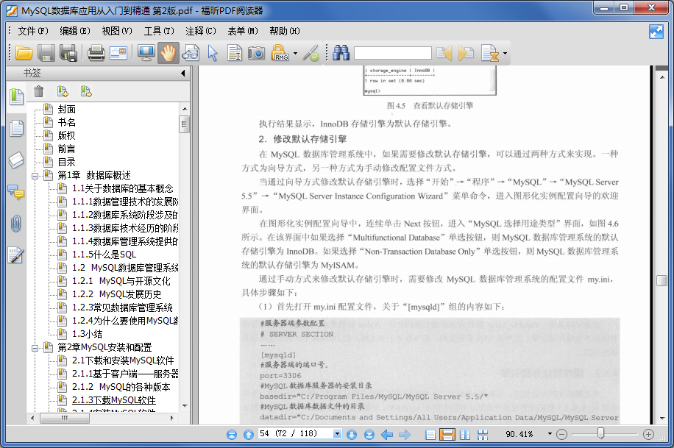Click the zoom slider handle

pyautogui.click(x=601, y=433)
